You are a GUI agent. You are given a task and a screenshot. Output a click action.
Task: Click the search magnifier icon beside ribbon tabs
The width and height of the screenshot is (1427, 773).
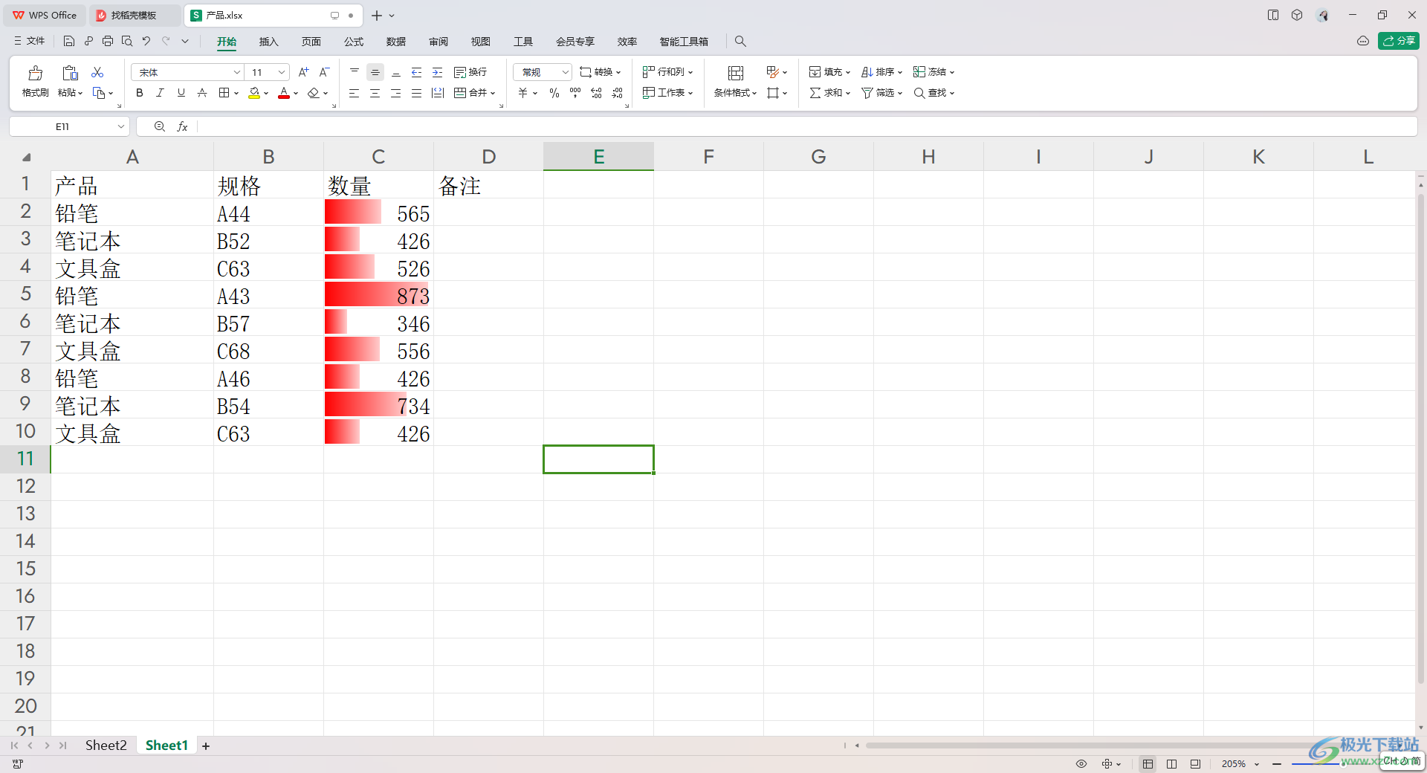[740, 42]
